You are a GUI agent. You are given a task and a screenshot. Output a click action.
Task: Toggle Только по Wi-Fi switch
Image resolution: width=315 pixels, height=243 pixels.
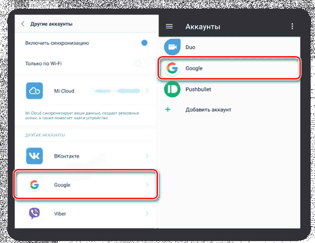[x=142, y=63]
